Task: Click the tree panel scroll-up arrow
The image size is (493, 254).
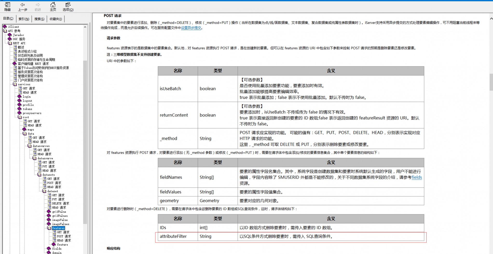Action: pos(85,27)
